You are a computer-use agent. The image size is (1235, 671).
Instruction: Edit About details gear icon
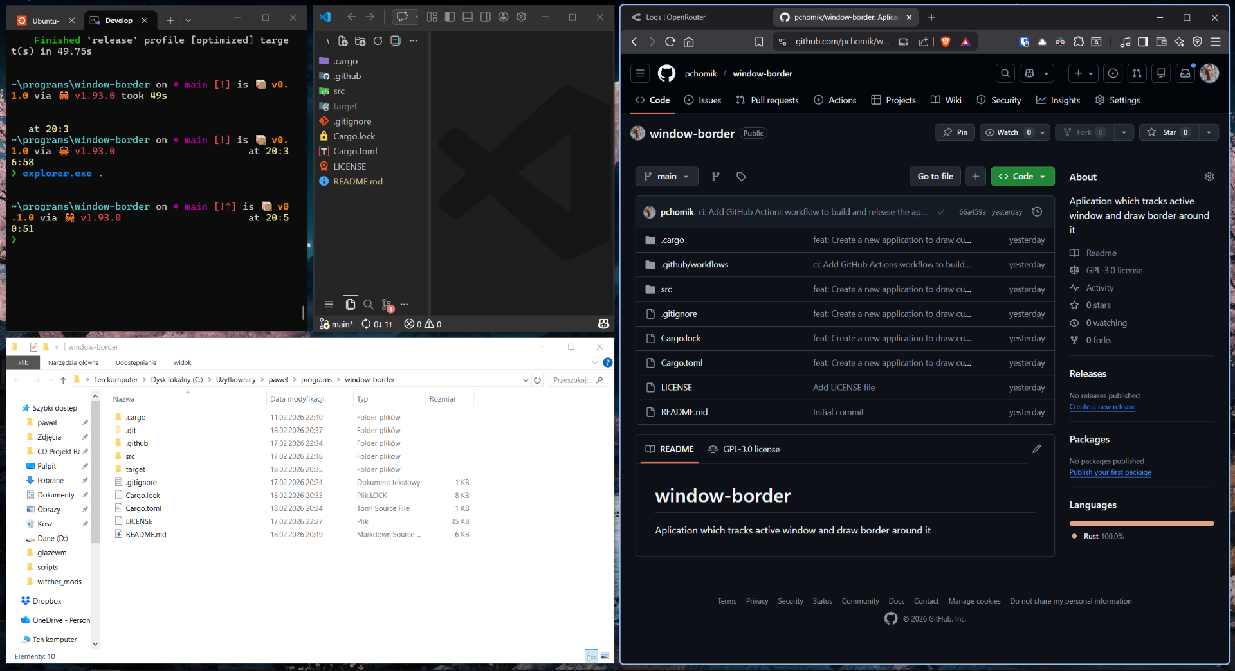tap(1209, 177)
